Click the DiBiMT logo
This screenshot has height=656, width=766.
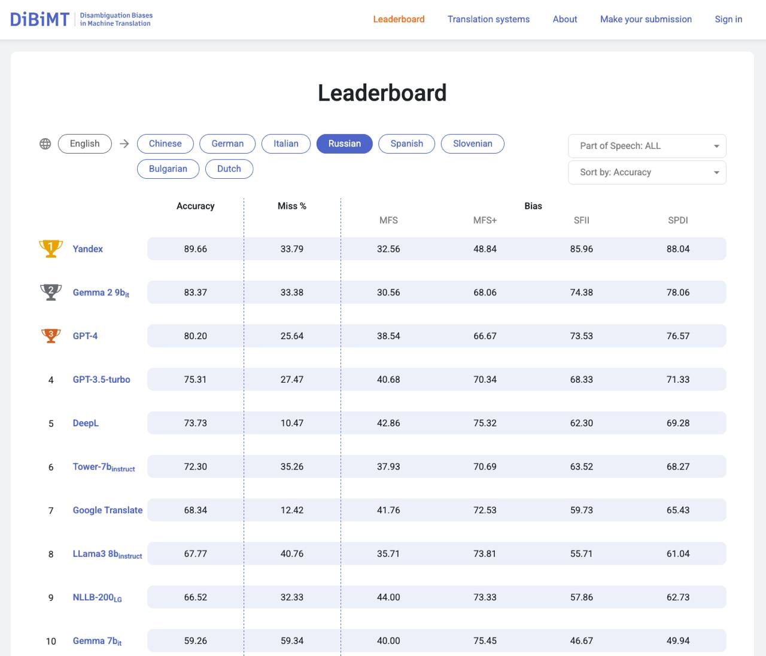(81, 19)
